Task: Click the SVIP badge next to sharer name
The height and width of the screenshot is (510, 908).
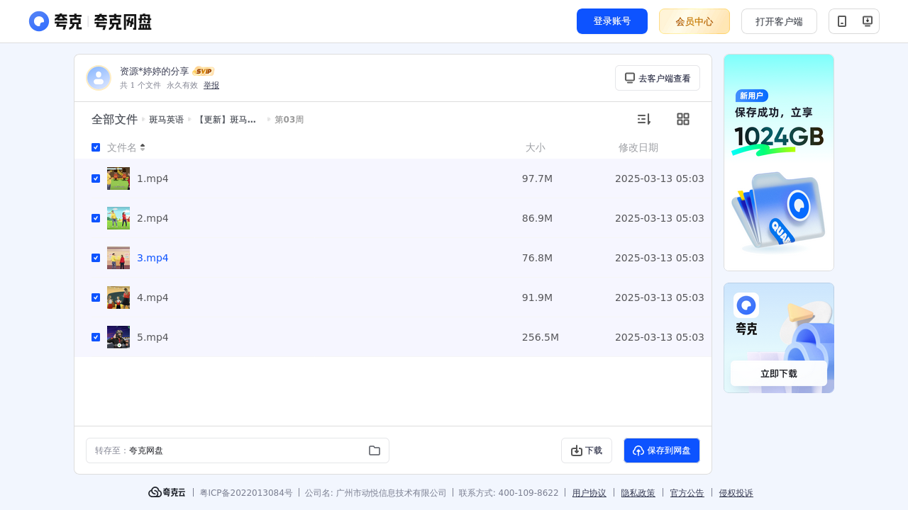Action: click(204, 72)
